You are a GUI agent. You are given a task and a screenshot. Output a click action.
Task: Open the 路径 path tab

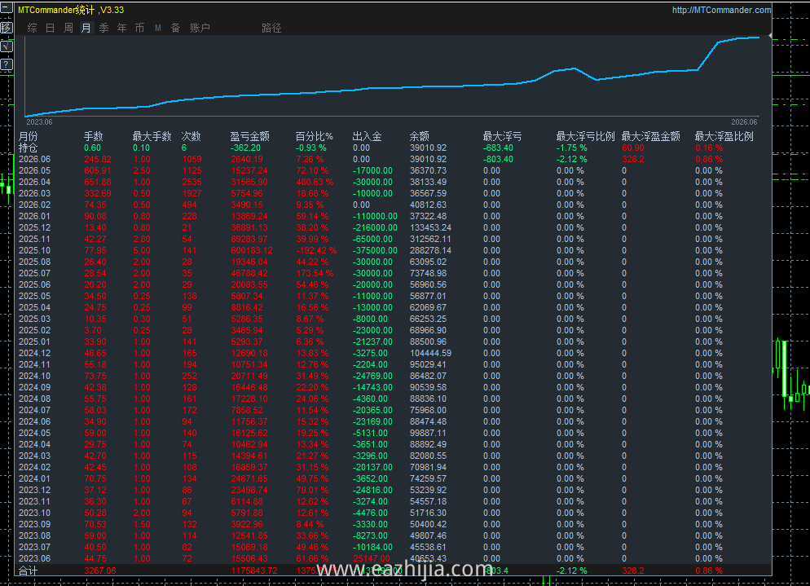pos(271,28)
